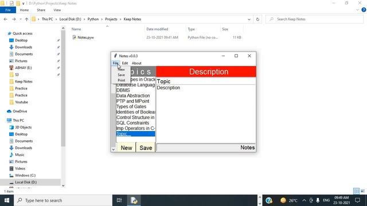Image resolution: width=367 pixels, height=206 pixels.
Task: Open the File menu in Notes
Action: 116,63
